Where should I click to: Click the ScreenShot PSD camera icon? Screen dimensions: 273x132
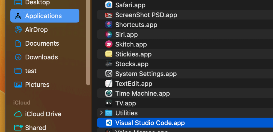[x=109, y=15]
